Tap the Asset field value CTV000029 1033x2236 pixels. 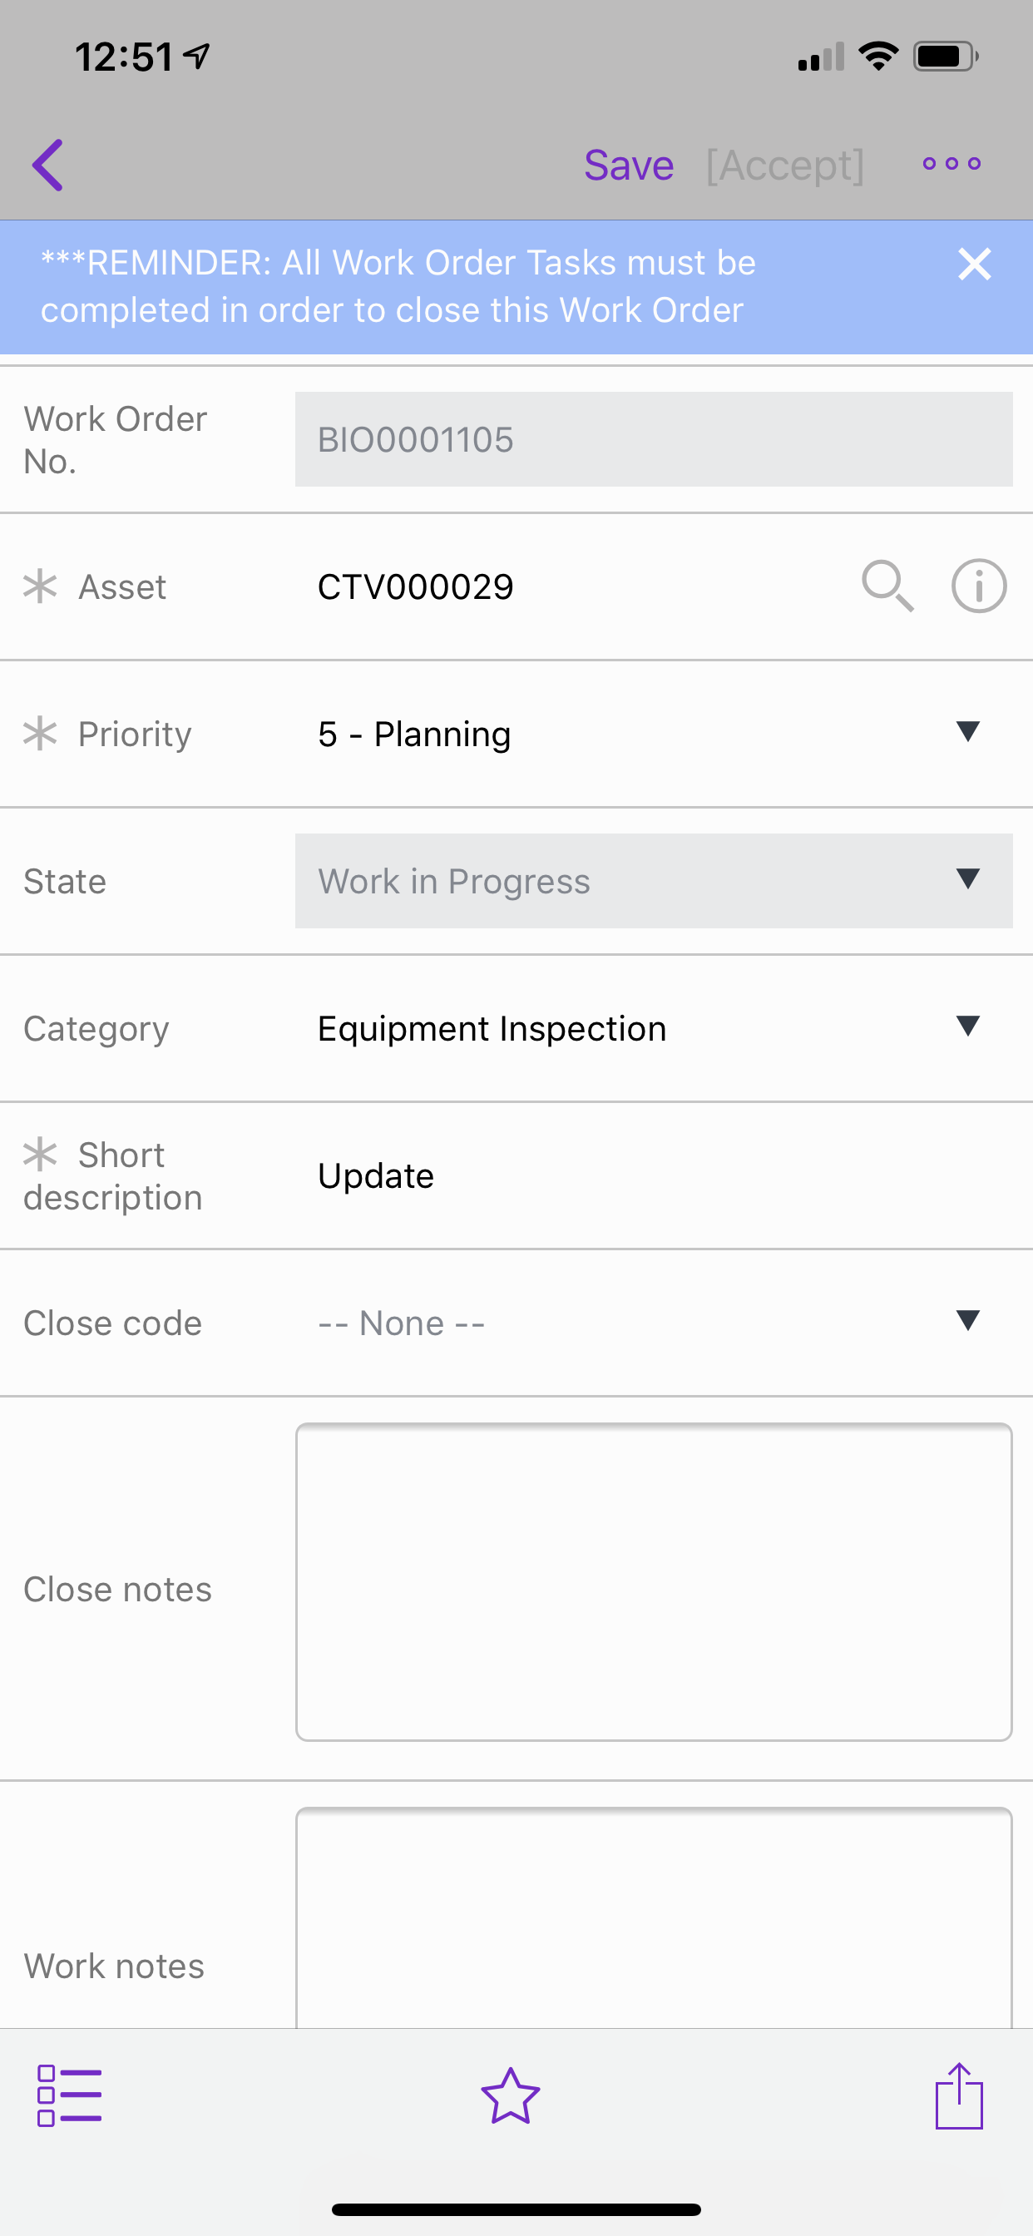click(x=416, y=586)
